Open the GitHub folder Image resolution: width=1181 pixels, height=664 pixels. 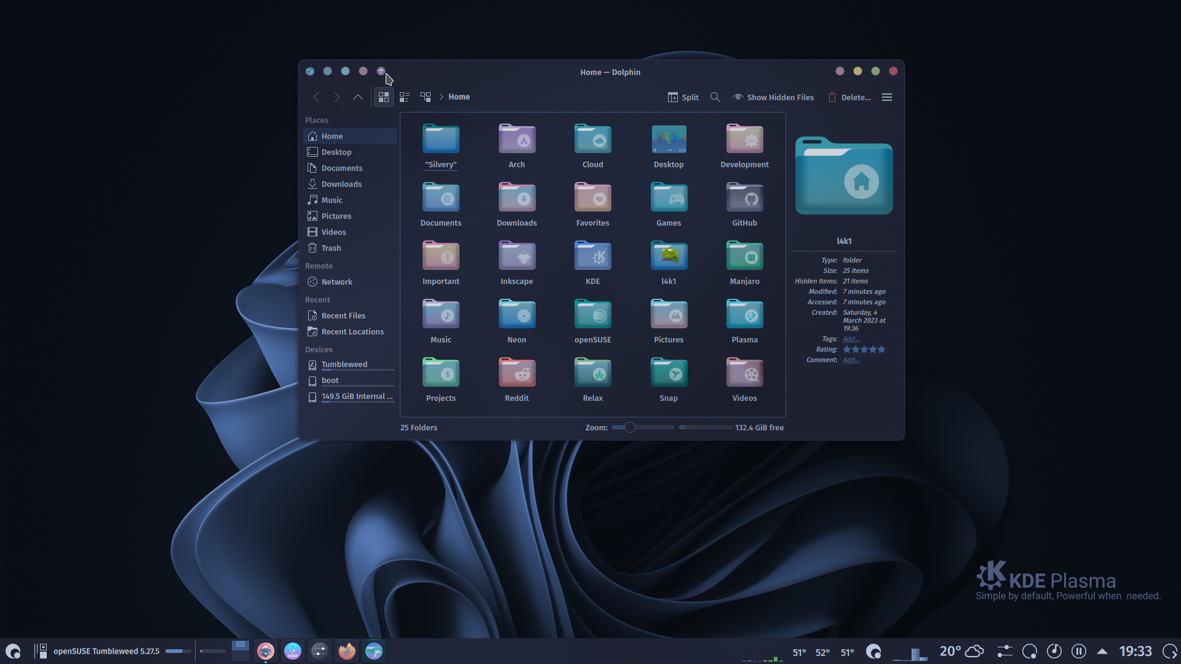(744, 204)
